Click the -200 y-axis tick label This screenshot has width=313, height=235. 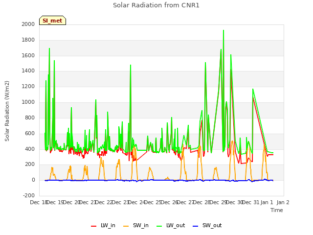[x=29, y=195]
